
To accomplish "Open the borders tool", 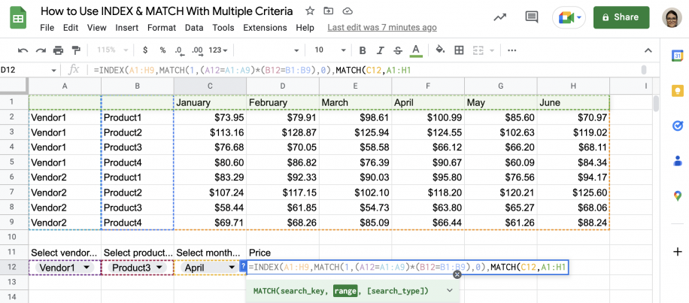I will pyautogui.click(x=459, y=50).
